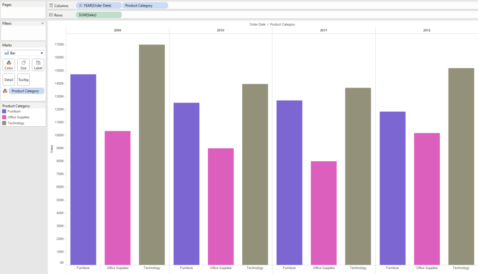Click the Order Date / Product Category header title
Screen dimensions: 478x274
click(272, 24)
